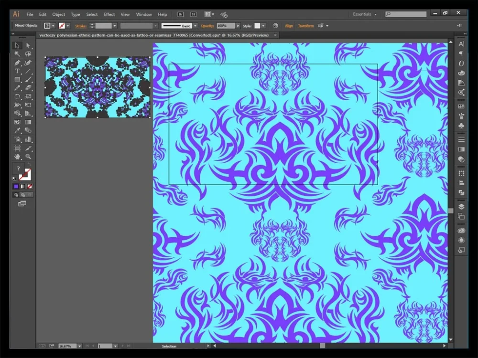The image size is (478, 358).
Task: Select the Paintbrush tool
Action: click(x=28, y=79)
